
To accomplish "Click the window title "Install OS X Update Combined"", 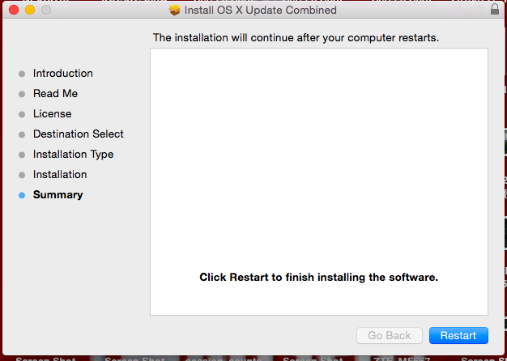I will pyautogui.click(x=260, y=10).
